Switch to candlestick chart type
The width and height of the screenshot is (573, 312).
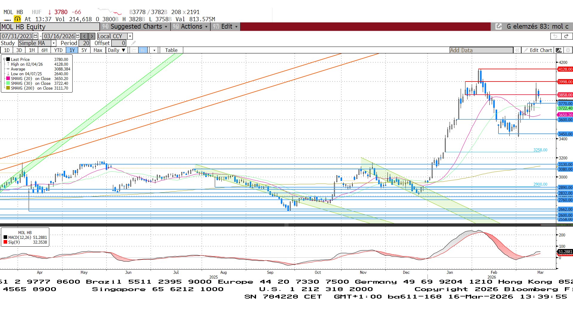pos(143,50)
